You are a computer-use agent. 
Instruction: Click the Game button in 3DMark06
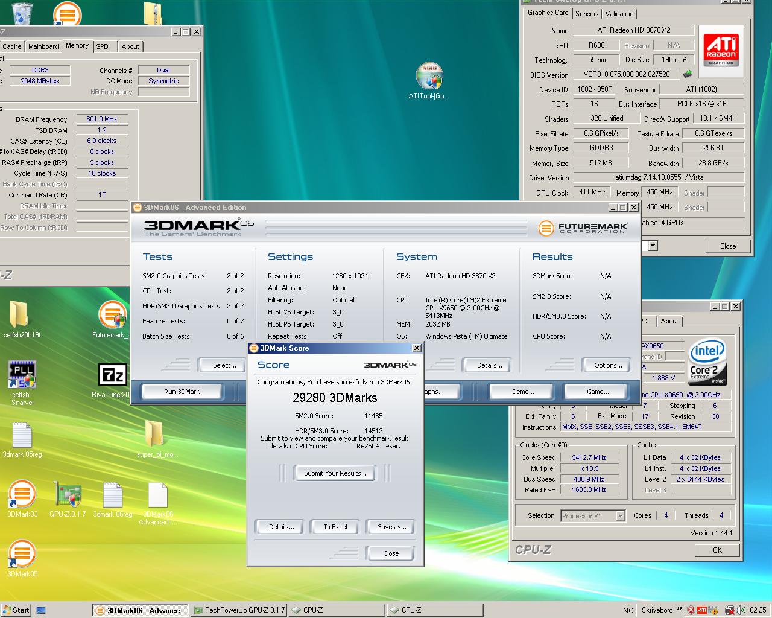tap(598, 392)
